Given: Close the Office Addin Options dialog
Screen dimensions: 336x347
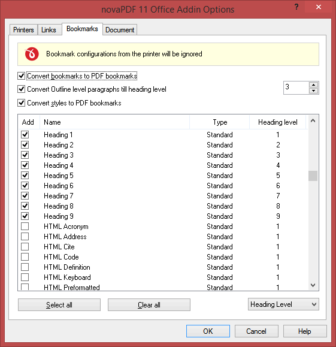Looking at the screenshot, I should point(318,7).
